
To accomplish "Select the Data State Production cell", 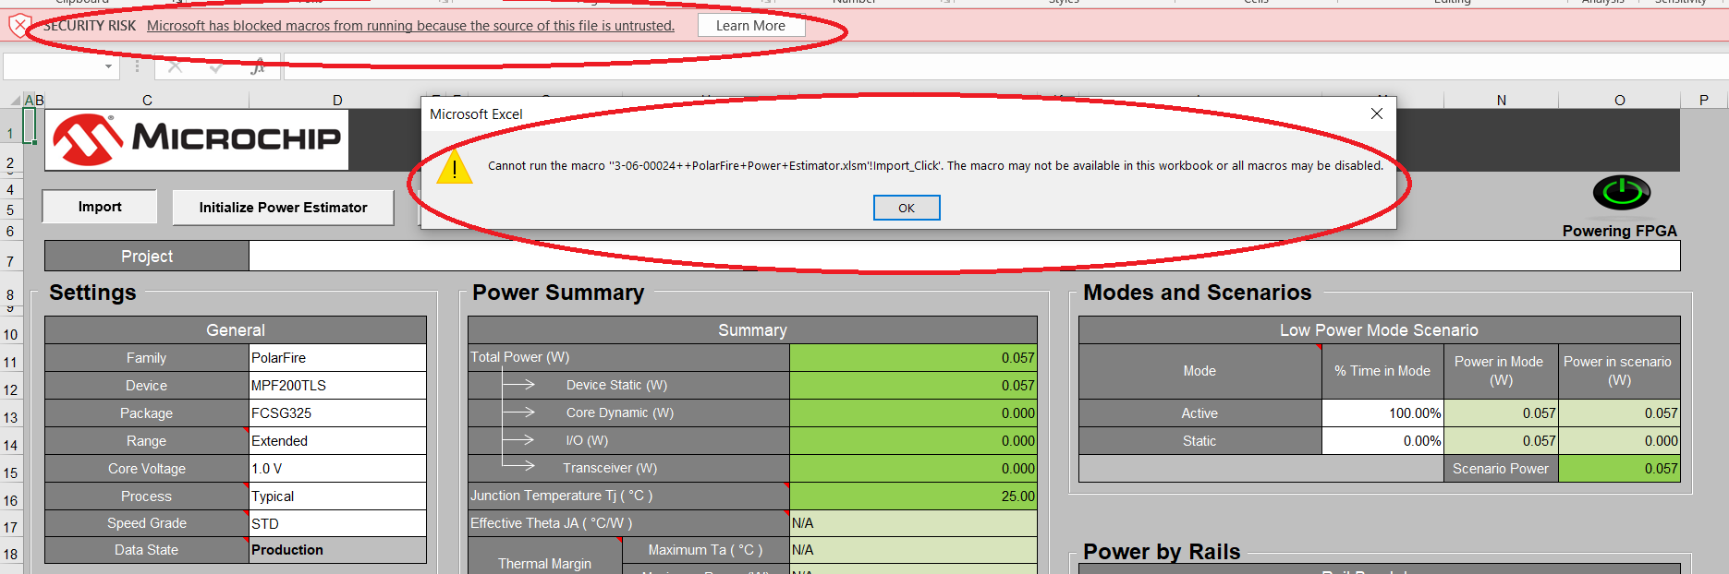I will 337,550.
